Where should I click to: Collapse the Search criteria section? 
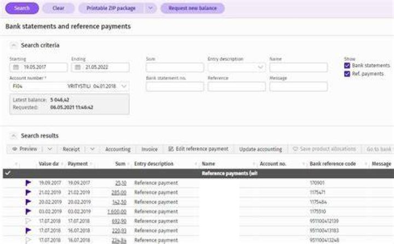(x=14, y=46)
